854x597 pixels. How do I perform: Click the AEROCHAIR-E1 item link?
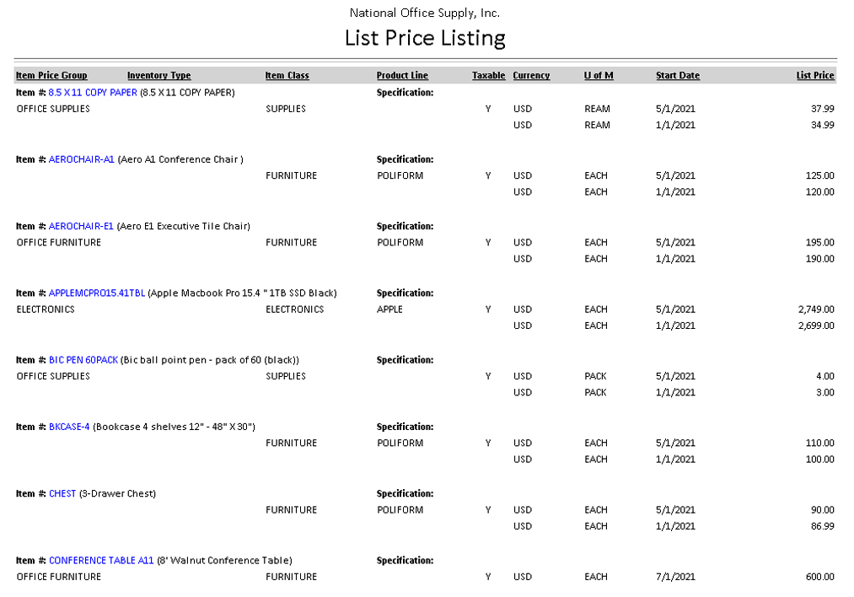81,226
